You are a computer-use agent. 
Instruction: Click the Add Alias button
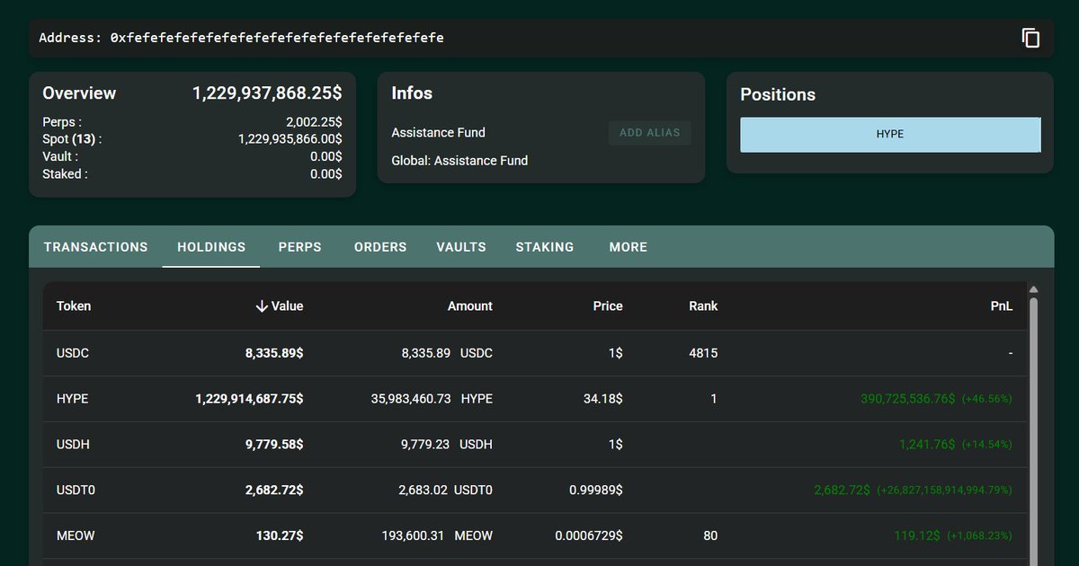pyautogui.click(x=649, y=133)
